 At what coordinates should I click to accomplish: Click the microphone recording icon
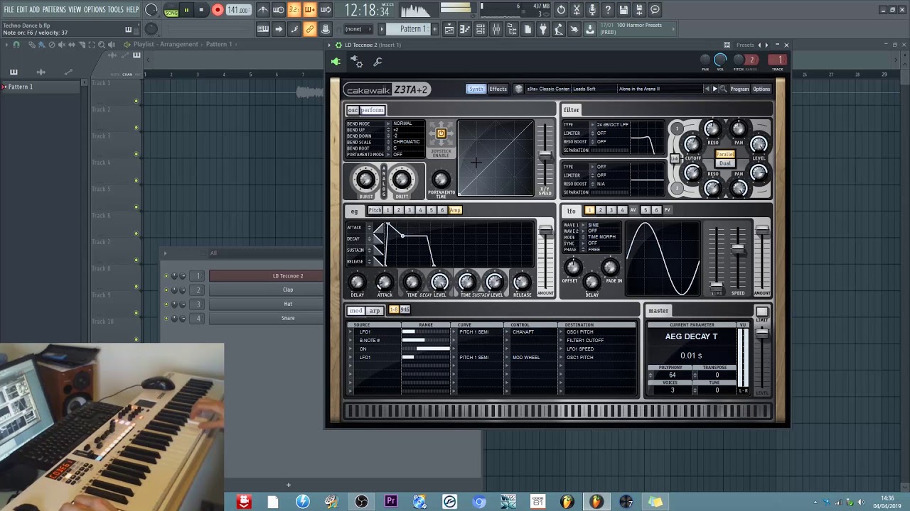coord(592,9)
